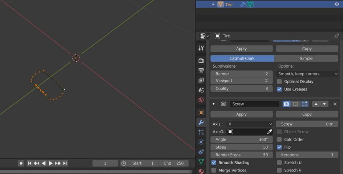343x174 pixels.
Task: Open the Object properties tab
Action: tap(201, 113)
